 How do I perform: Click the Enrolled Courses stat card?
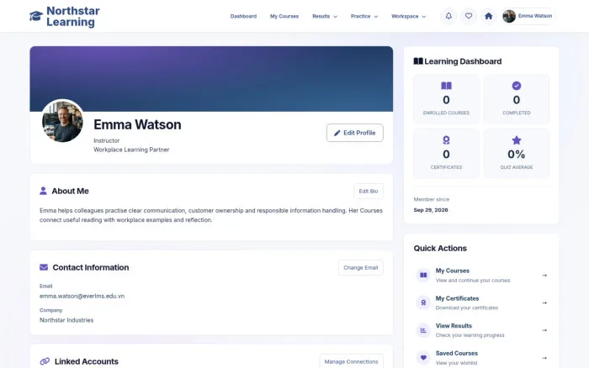[x=446, y=99]
